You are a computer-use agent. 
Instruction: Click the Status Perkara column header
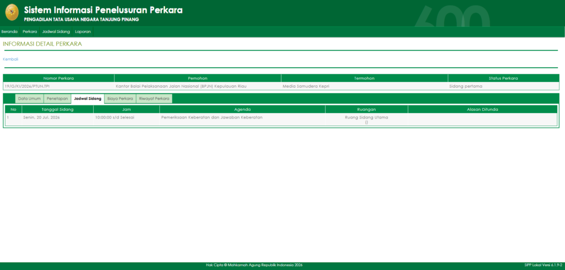pyautogui.click(x=503, y=78)
